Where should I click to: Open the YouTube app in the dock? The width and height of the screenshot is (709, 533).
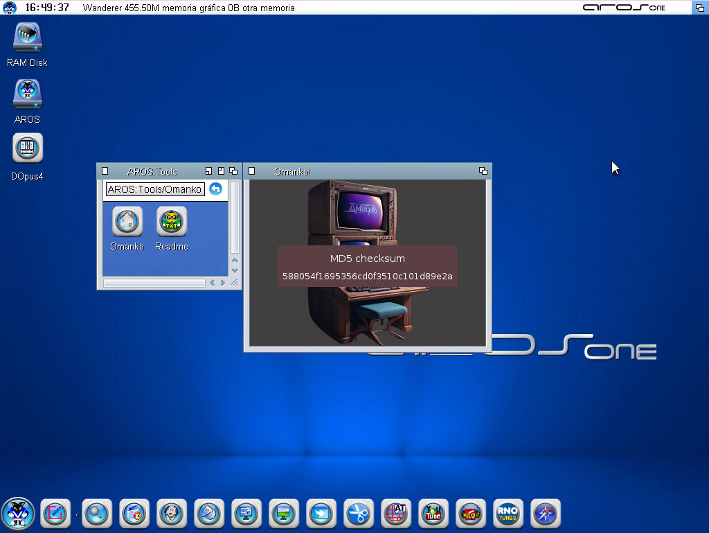(x=433, y=514)
